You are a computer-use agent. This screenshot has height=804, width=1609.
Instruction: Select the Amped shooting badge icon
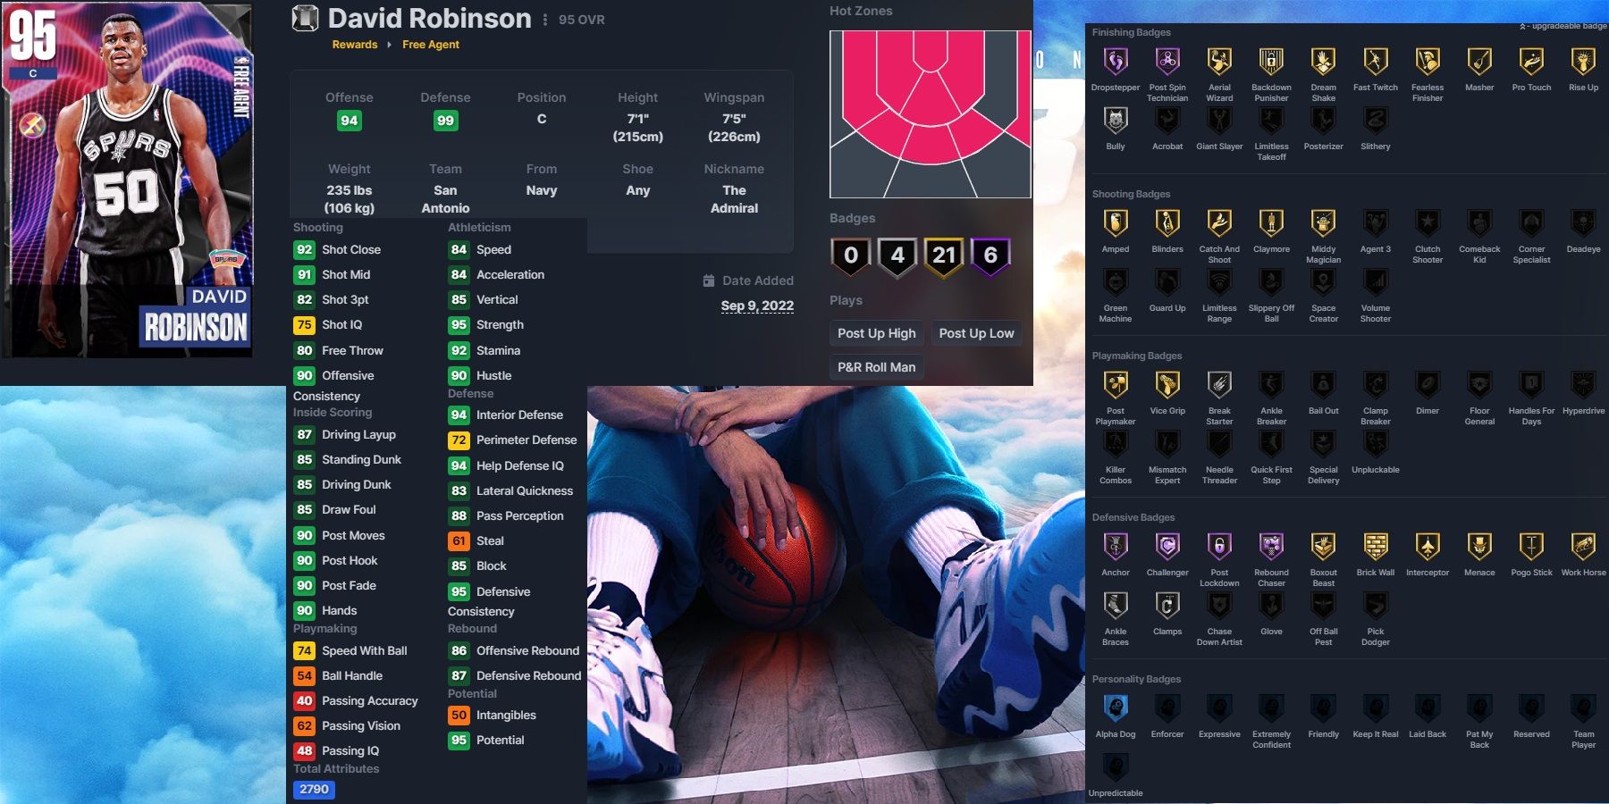1116,223
